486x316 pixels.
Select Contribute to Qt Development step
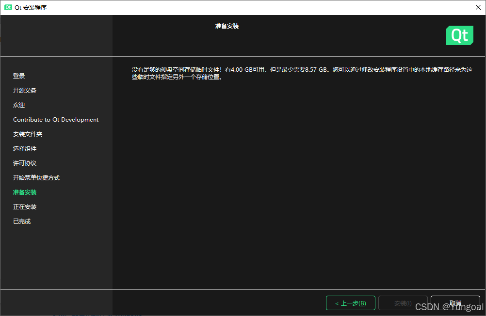[x=56, y=120]
